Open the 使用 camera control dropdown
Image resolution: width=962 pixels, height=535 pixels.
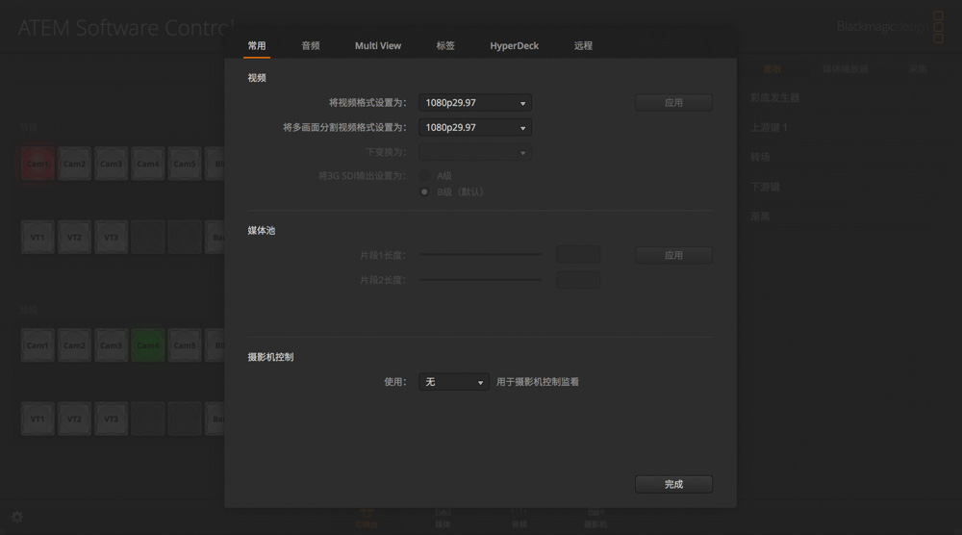tap(454, 382)
